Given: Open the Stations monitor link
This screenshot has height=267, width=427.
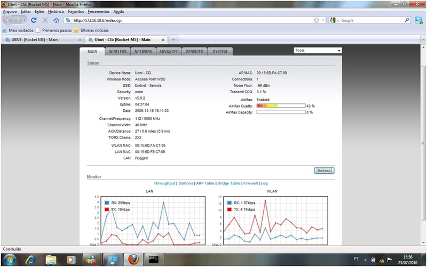Looking at the screenshot, I should click(186, 183).
